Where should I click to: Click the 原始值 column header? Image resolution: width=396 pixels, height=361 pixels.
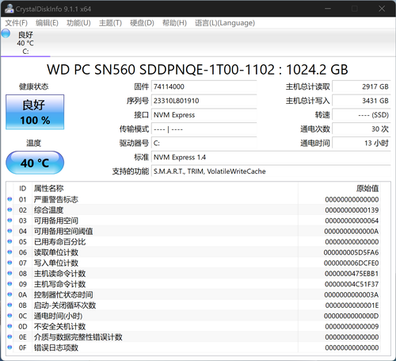click(x=367, y=188)
